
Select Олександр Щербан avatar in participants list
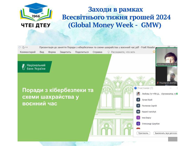pos(138,123)
